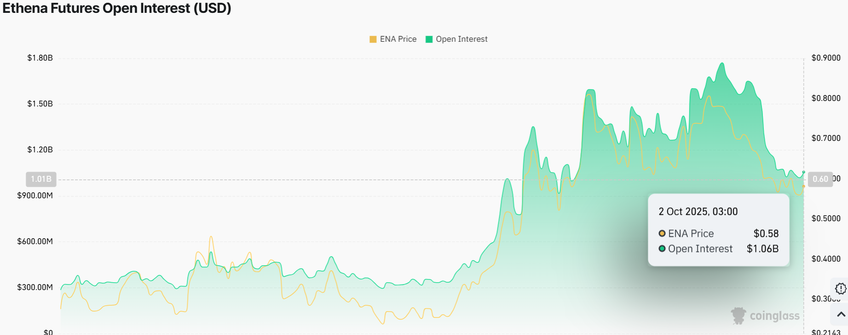
Task: Click the $0.58 ENA Price tooltip value
Action: click(766, 234)
